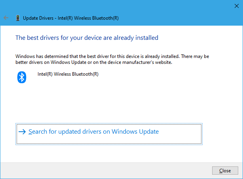Viewport: 243px width, 179px height.
Task: Click the blue Bluetooth logo icon
Action: [22, 77]
